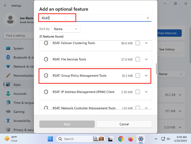Viewport: 191px width, 144px height.
Task: Enable the RSAT: IPAM Client checkbox
Action: click(x=138, y=92)
